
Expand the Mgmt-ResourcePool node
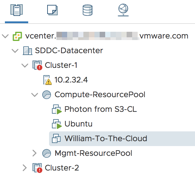tap(34, 153)
